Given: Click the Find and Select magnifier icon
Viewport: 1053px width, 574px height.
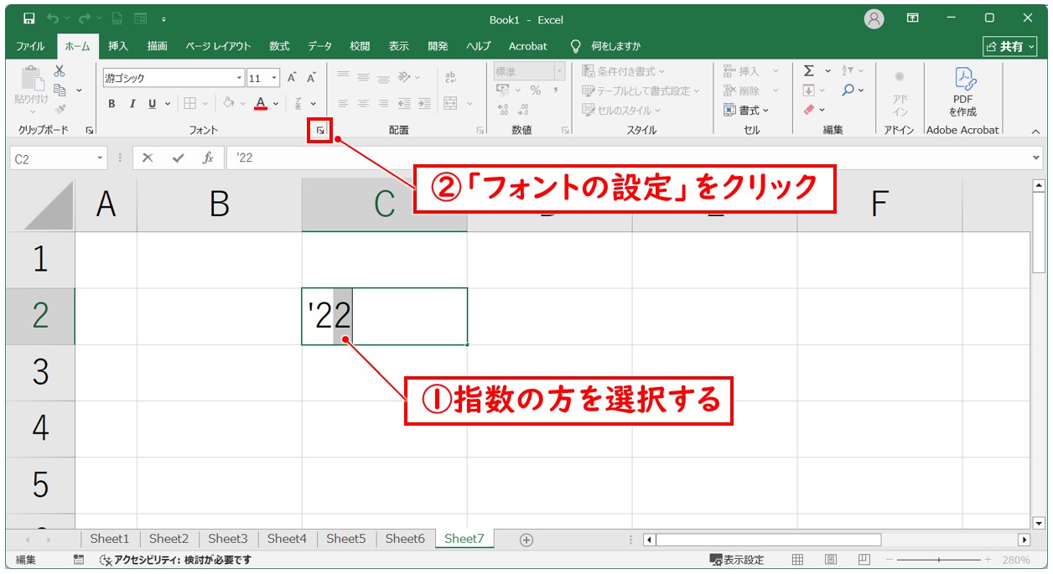Looking at the screenshot, I should tap(848, 90).
